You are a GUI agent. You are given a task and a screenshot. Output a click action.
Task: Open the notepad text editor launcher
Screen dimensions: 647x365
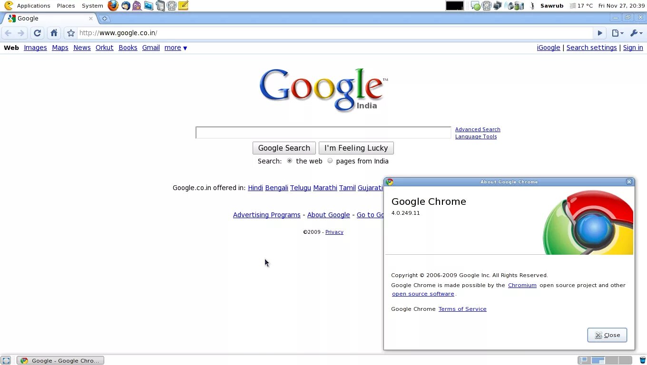pos(160,6)
